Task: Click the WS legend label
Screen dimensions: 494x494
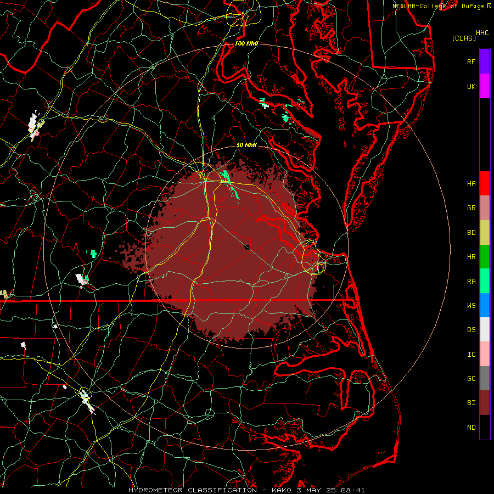Action: pos(471,305)
